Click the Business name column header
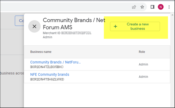 click(x=41, y=52)
